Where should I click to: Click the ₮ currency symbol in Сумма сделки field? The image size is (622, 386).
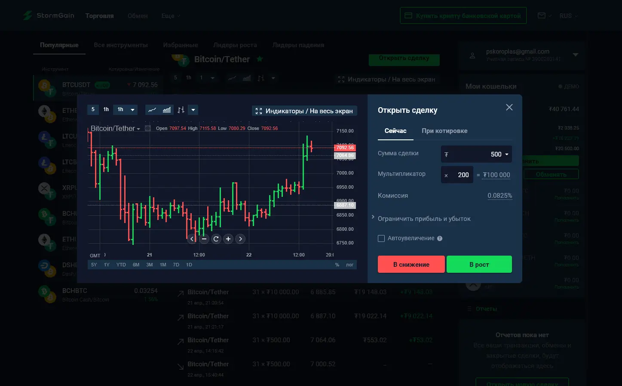click(446, 154)
